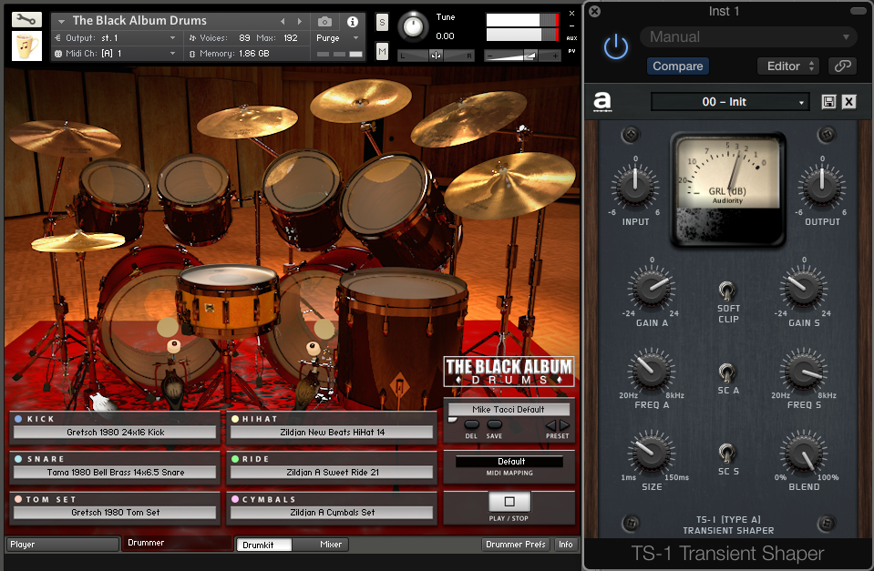Open the Manual preset dropdown
874x571 pixels.
coord(748,37)
